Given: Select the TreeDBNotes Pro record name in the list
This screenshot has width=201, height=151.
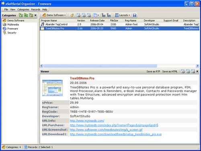Looking at the screenshot, I should [55, 29].
